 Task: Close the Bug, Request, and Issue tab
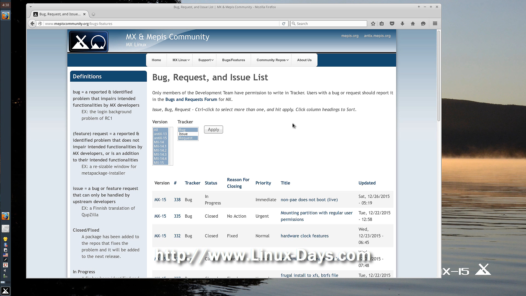[x=84, y=14]
